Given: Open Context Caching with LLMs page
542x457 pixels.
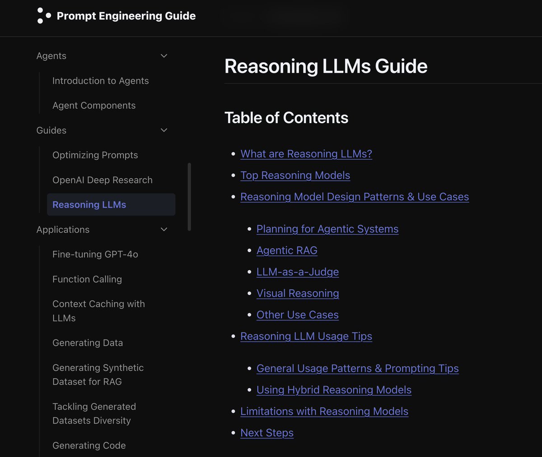Looking at the screenshot, I should coord(99,311).
